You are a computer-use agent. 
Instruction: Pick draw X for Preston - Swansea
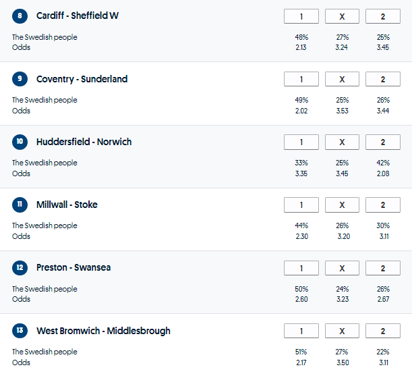(x=342, y=268)
